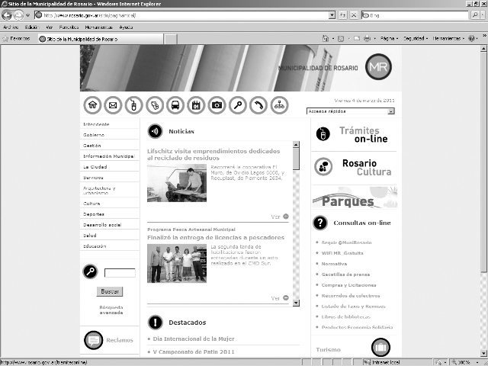The image size is (488, 366).
Task: Click the page vertical scrollbar down arrow
Action: [x=483, y=353]
